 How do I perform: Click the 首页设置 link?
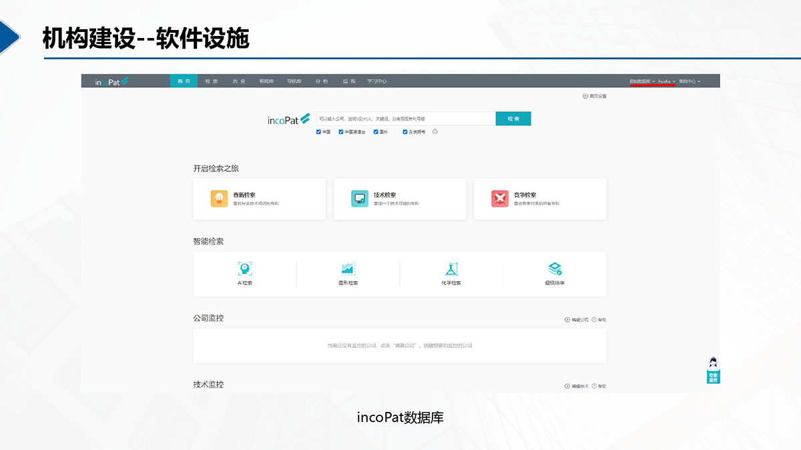pyautogui.click(x=597, y=96)
